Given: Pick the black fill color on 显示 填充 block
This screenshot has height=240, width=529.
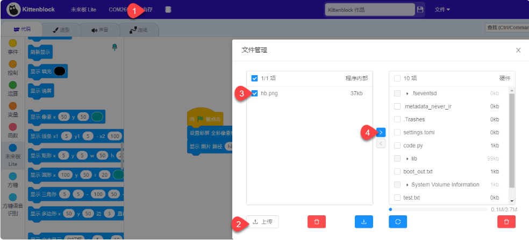Looking at the screenshot, I should (x=59, y=71).
